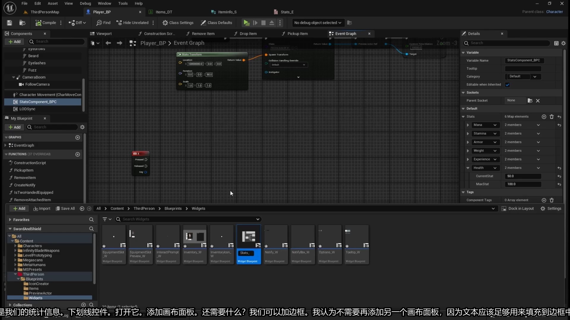The image size is (570, 320).
Task: Open the Details panel settings gear
Action: pos(564,43)
